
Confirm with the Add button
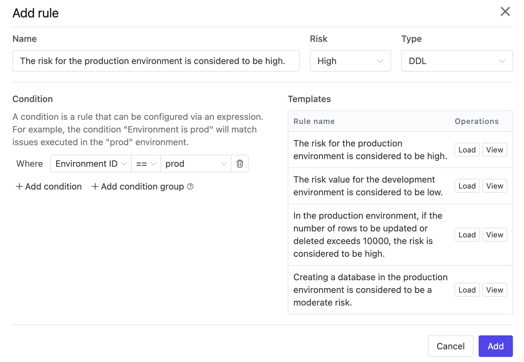pos(495,346)
